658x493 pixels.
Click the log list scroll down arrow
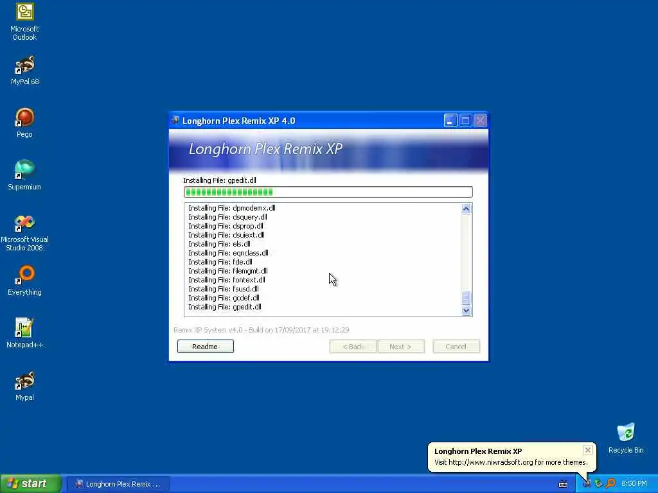coord(466,311)
